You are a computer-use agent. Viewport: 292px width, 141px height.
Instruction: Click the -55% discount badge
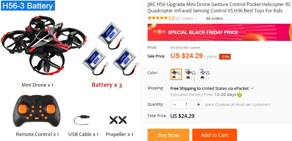225,57
